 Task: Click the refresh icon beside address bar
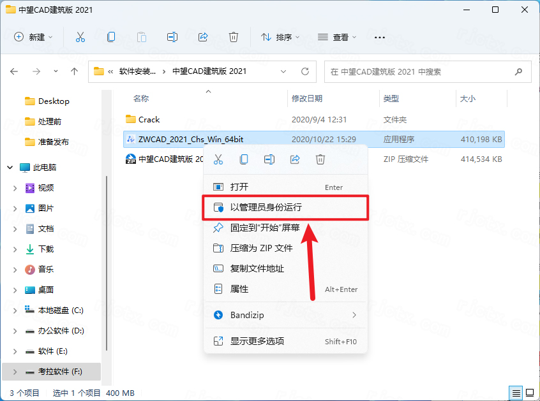[x=305, y=71]
